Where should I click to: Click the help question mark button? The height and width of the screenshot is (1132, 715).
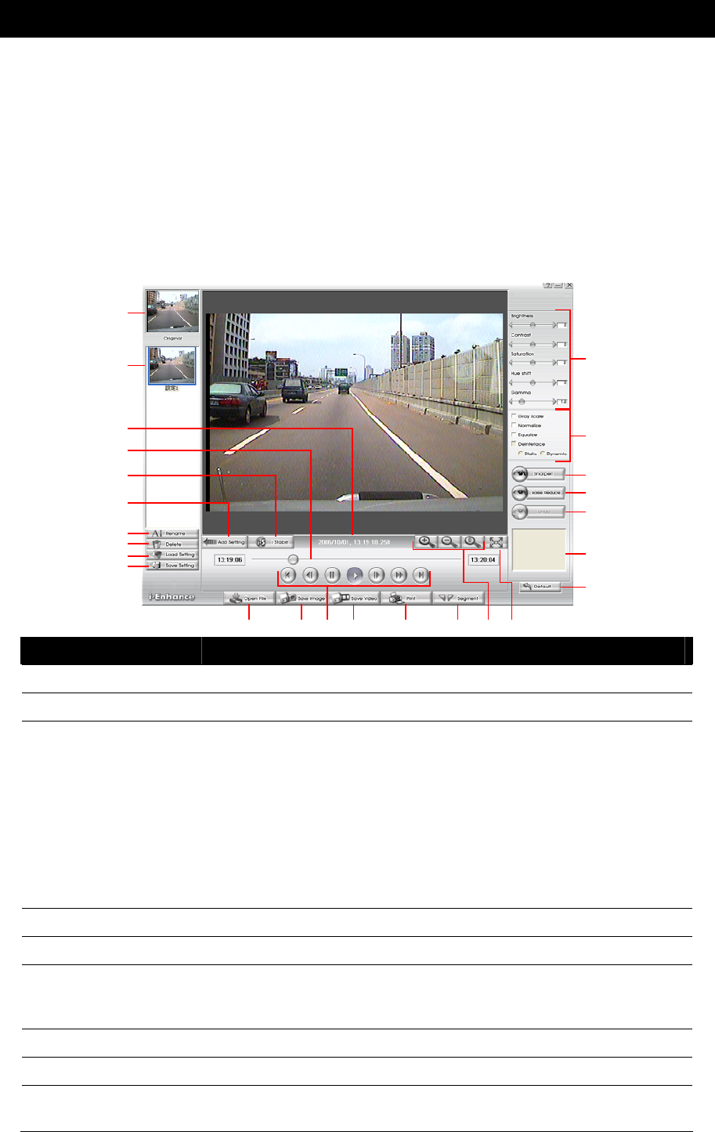coord(548,286)
